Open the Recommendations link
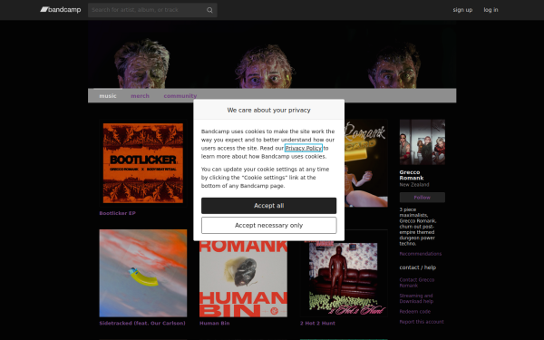 coord(421,254)
